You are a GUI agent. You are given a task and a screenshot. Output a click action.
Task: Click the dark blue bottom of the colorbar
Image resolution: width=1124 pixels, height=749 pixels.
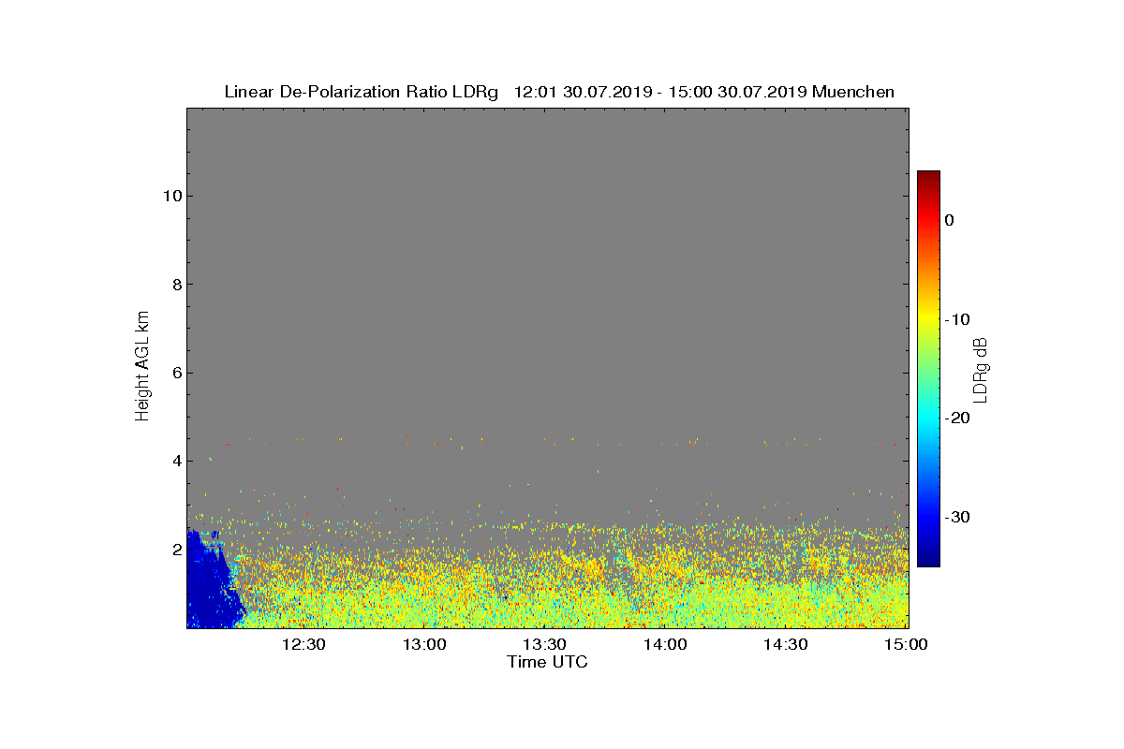pyautogui.click(x=928, y=559)
